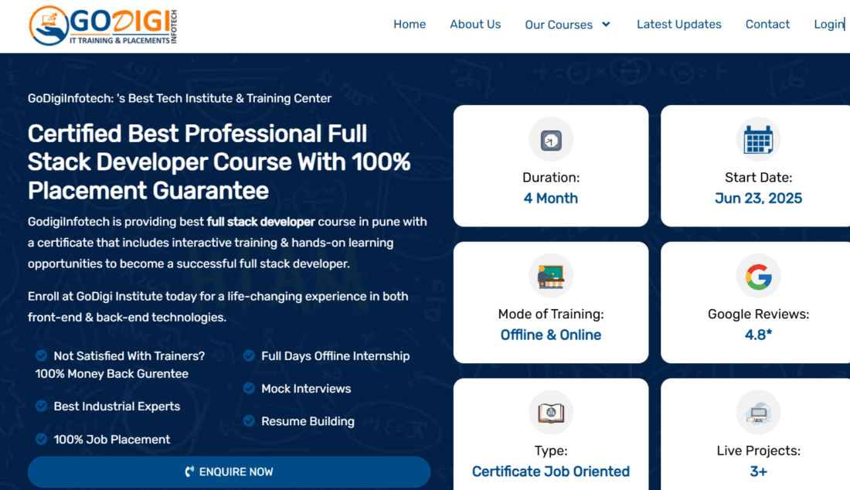Click the GoDigi Infotech logo

tap(103, 26)
